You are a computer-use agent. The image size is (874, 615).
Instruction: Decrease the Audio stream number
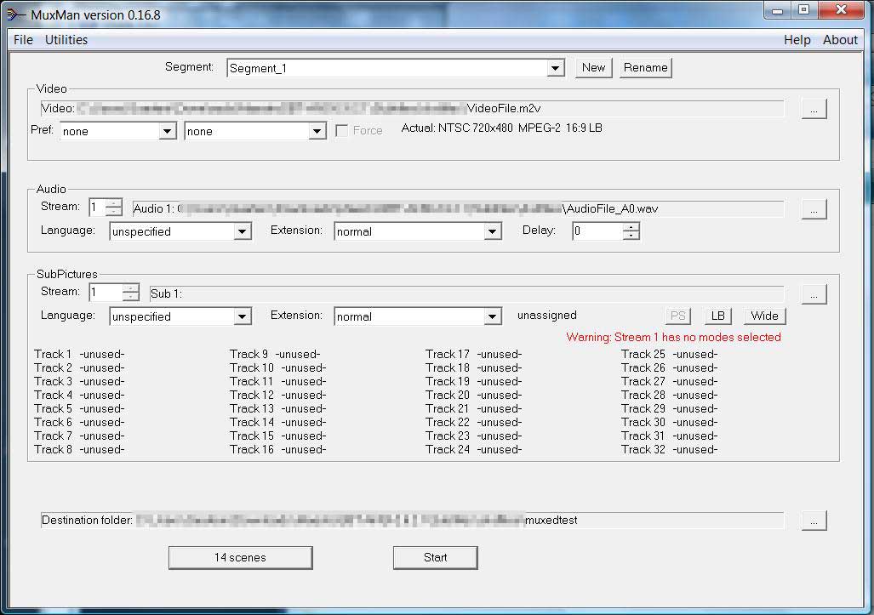114,213
